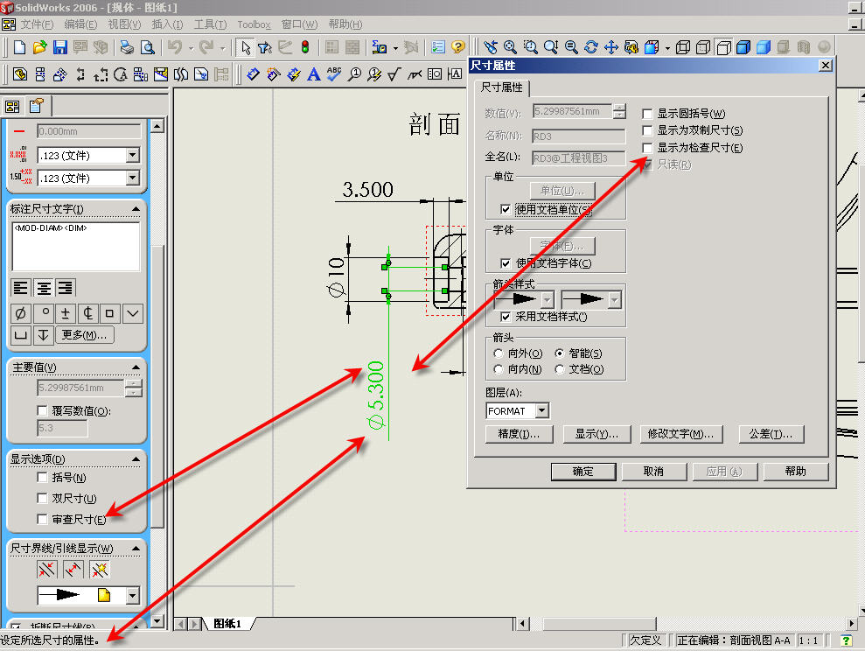Print the drawing using the printer icon
Viewport: 865px width, 651px height.
pos(127,47)
